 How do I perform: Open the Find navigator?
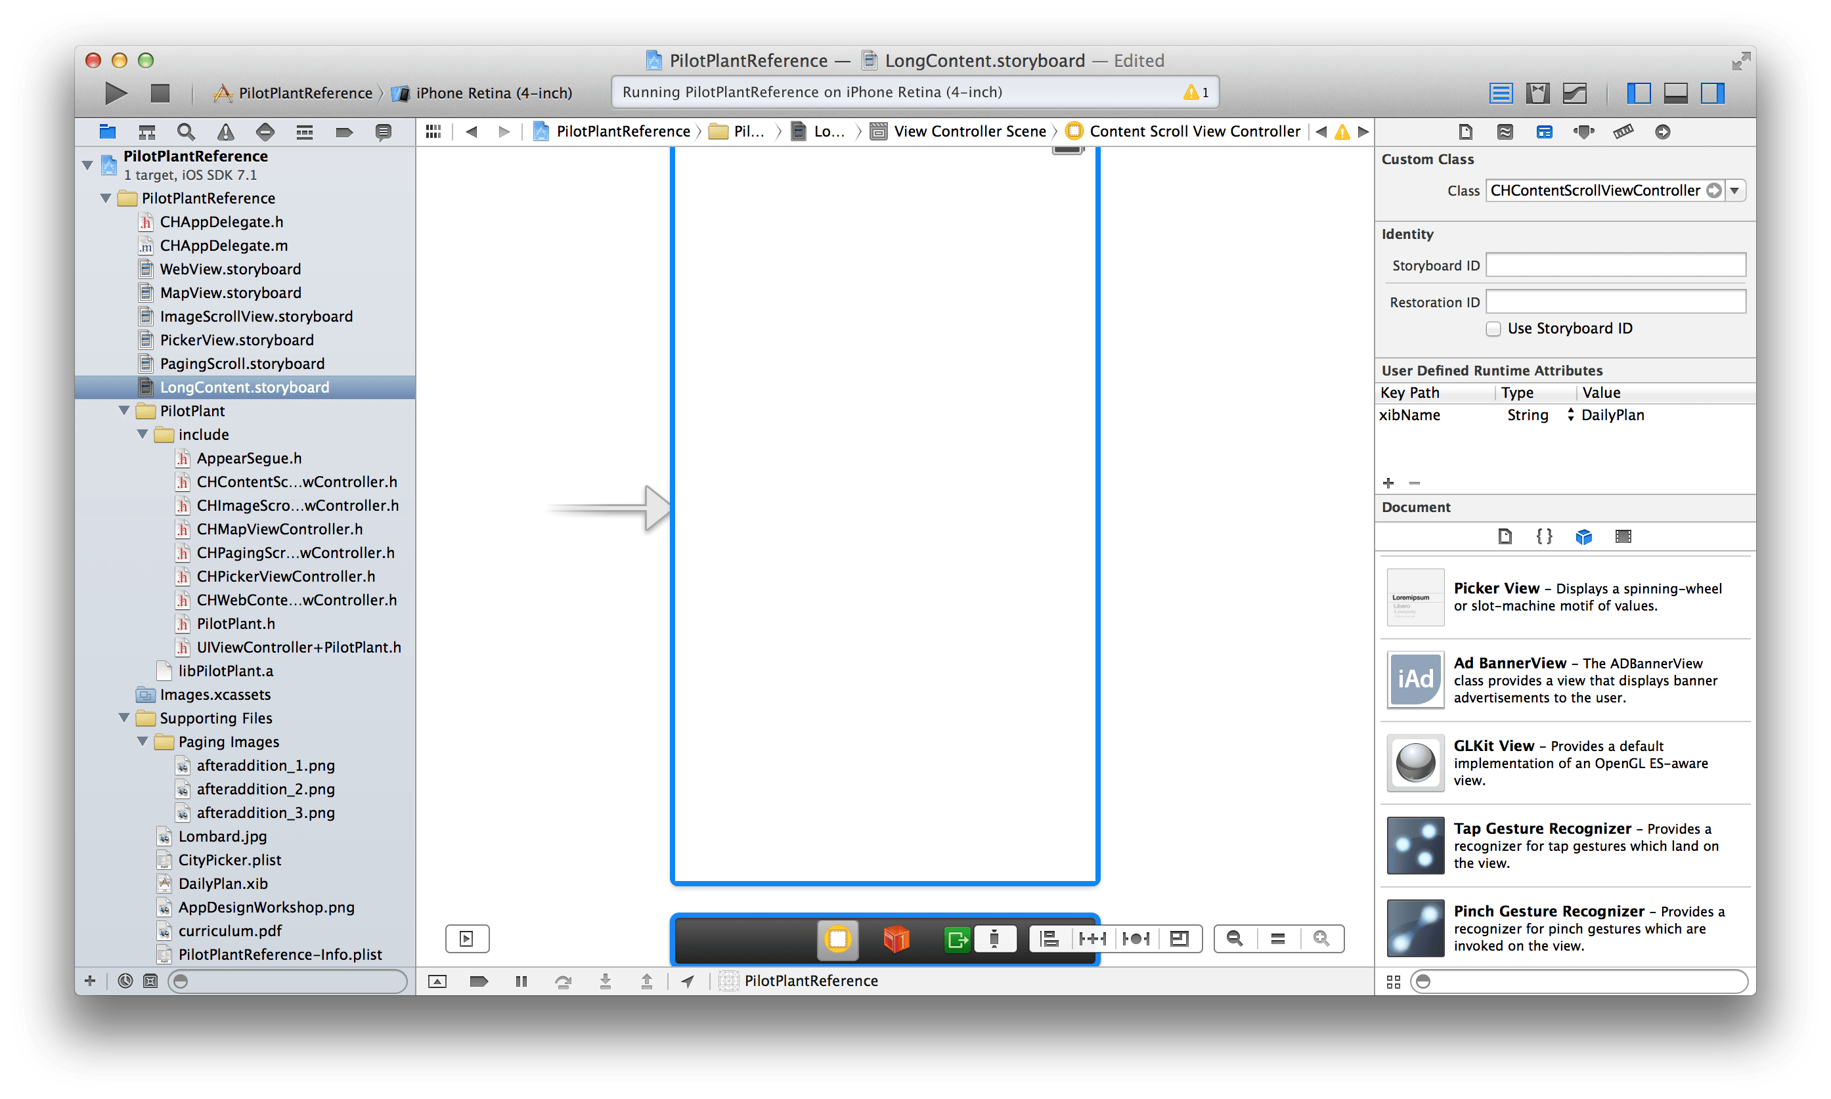click(186, 132)
